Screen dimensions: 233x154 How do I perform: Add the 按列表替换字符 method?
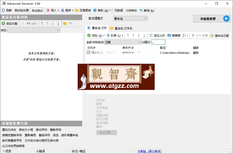12,140
